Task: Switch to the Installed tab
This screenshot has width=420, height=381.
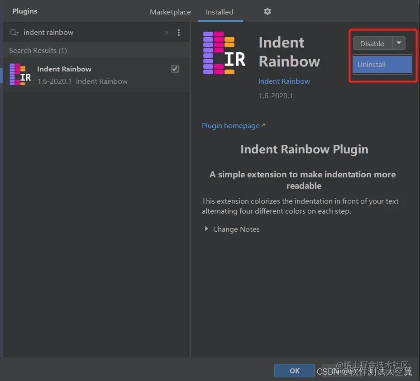Action: coord(220,12)
